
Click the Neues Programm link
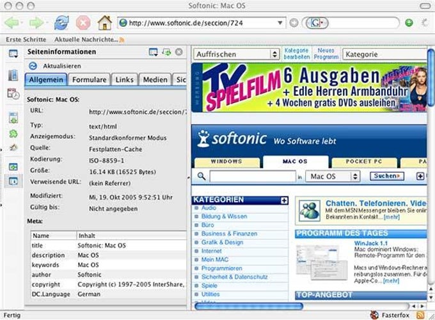[x=326, y=54]
